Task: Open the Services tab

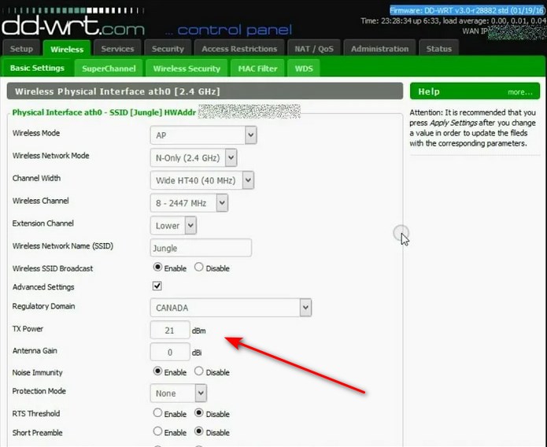Action: point(117,49)
